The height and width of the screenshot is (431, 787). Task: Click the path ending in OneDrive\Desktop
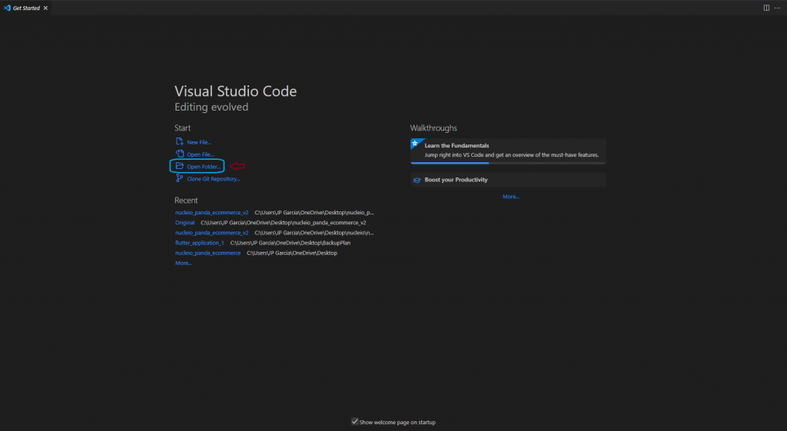click(292, 253)
